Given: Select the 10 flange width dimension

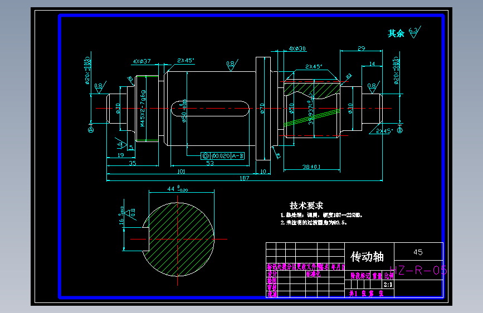Looking at the screenshot, I should coord(263,172).
